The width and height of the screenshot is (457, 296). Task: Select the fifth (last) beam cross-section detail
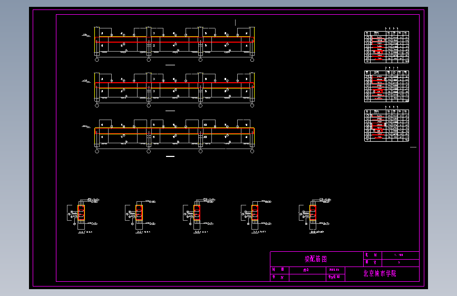tap(315, 215)
